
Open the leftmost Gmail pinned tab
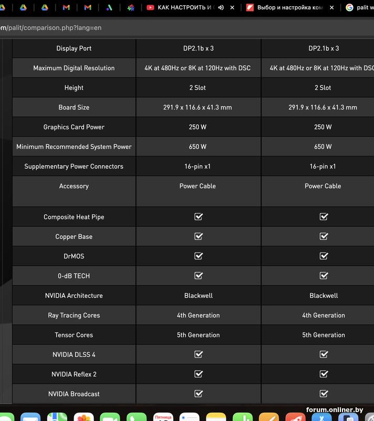[x=66, y=8]
